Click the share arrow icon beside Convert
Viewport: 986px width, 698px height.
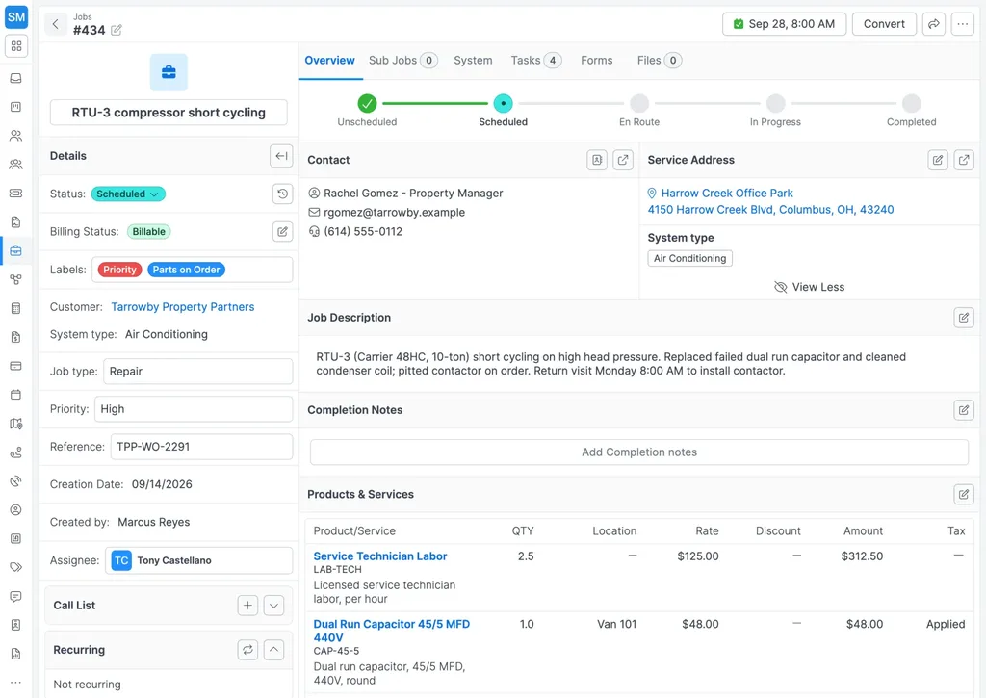click(x=934, y=24)
